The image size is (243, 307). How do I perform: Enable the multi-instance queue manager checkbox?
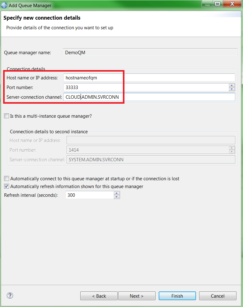tap(7, 116)
